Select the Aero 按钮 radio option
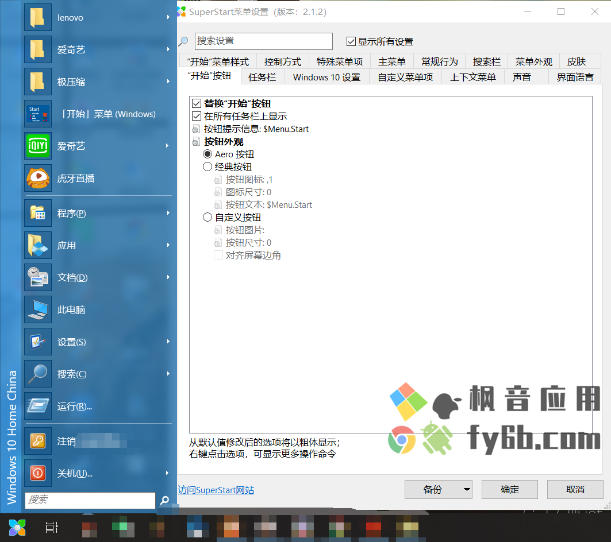 tap(207, 154)
